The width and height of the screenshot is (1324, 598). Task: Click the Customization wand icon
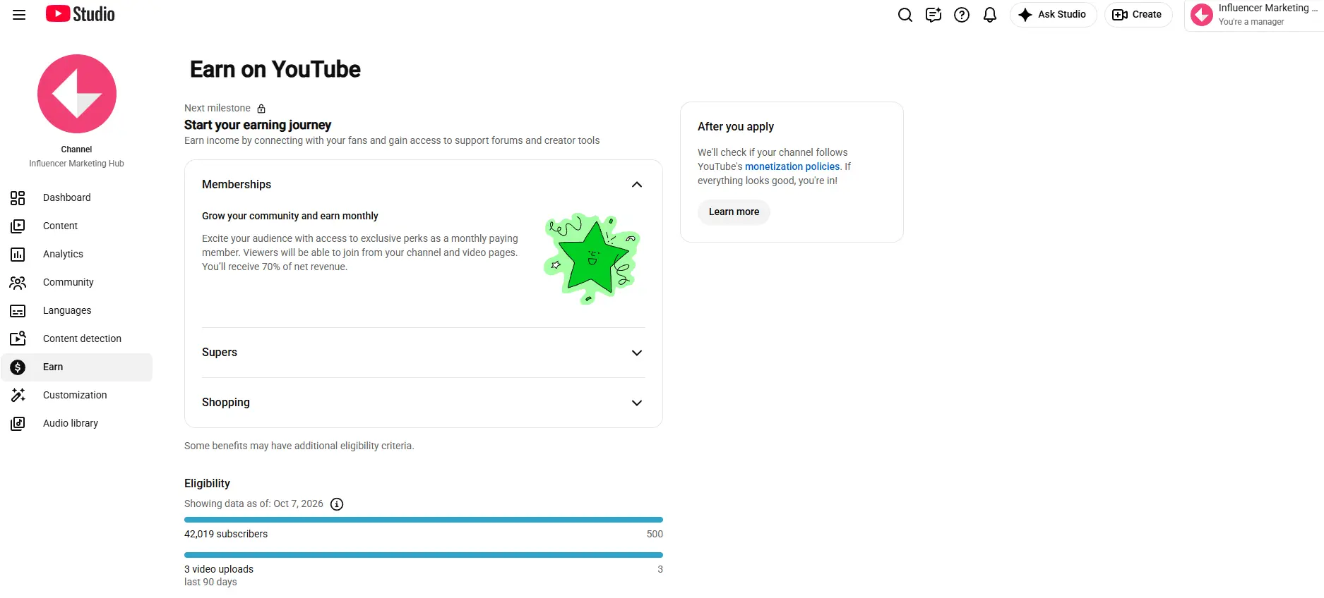pyautogui.click(x=18, y=396)
